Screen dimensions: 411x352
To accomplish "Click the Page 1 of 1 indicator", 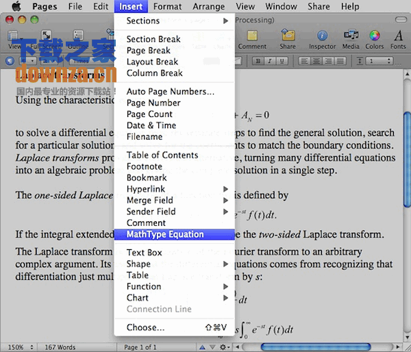I will tap(140, 347).
